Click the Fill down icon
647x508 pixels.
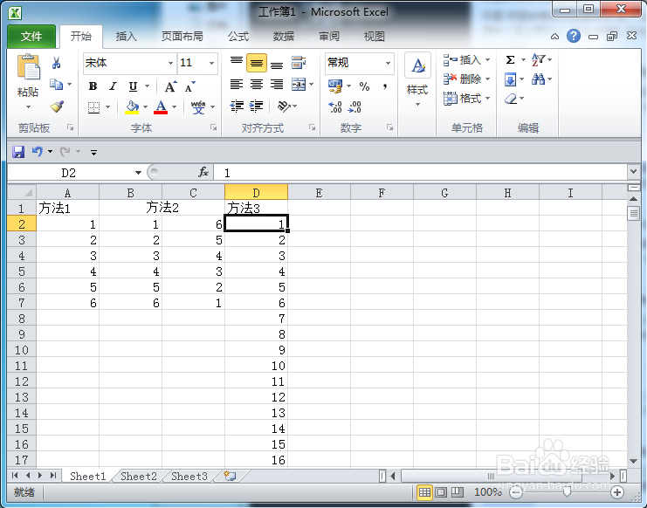pyautogui.click(x=510, y=79)
